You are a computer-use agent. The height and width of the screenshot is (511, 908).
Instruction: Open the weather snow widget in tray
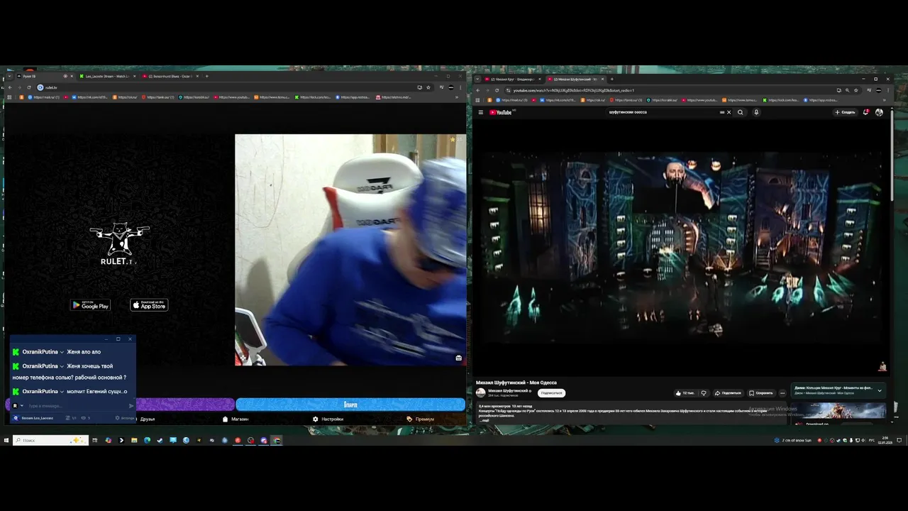pyautogui.click(x=794, y=440)
